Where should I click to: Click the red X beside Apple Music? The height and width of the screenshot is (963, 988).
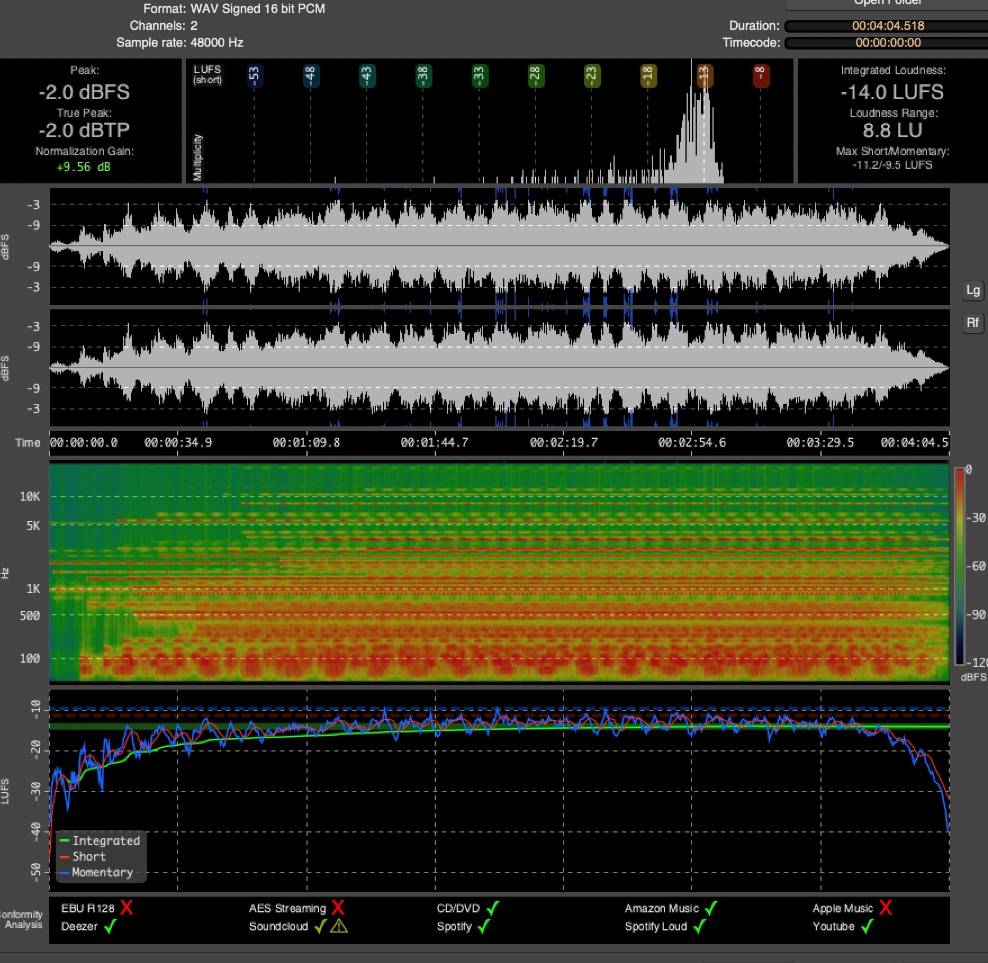886,907
